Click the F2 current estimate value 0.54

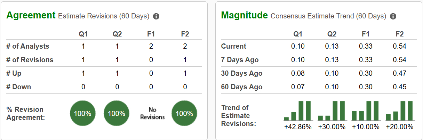click(x=400, y=46)
